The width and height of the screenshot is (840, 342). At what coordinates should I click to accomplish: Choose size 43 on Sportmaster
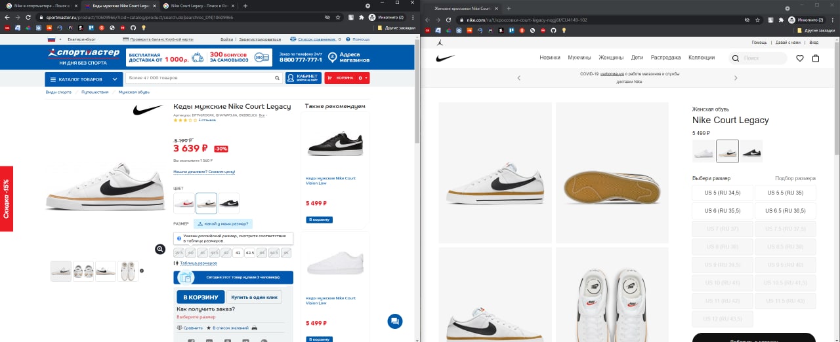click(x=238, y=253)
